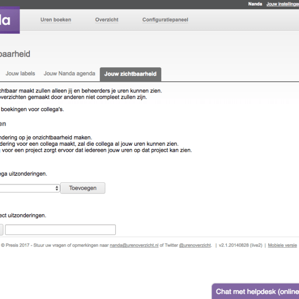Switch to Mobiele versie
The height and width of the screenshot is (299, 299).
[282, 245]
